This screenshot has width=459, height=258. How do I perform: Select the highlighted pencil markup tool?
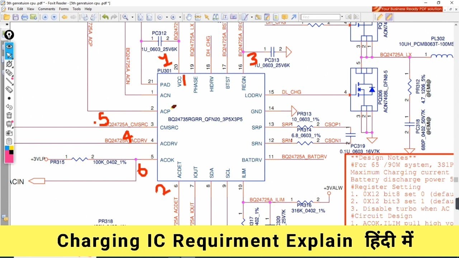(389, 17)
